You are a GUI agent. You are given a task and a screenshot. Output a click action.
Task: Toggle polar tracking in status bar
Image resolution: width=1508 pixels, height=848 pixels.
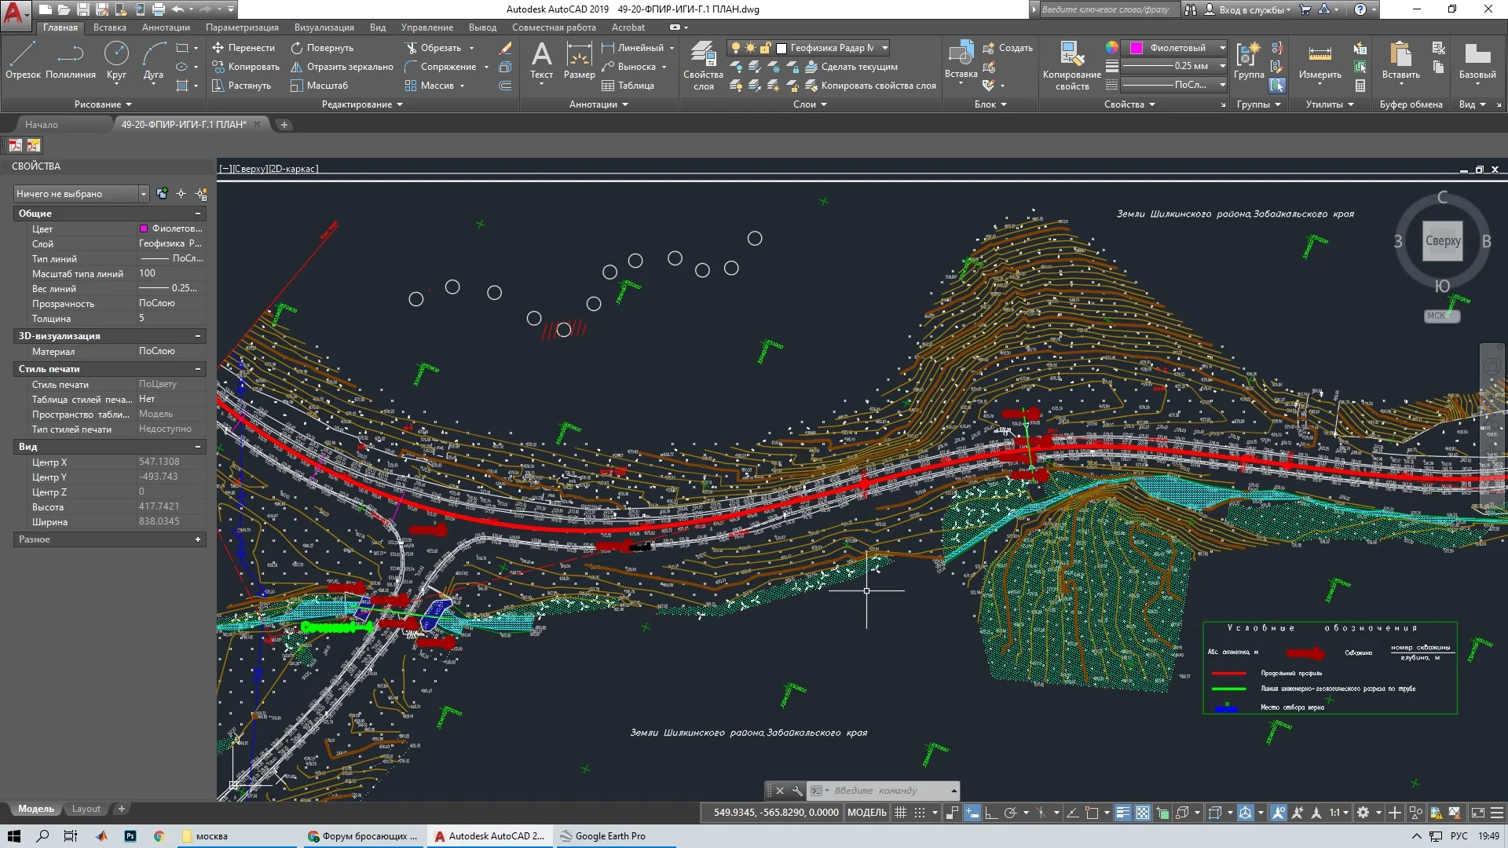click(1010, 813)
